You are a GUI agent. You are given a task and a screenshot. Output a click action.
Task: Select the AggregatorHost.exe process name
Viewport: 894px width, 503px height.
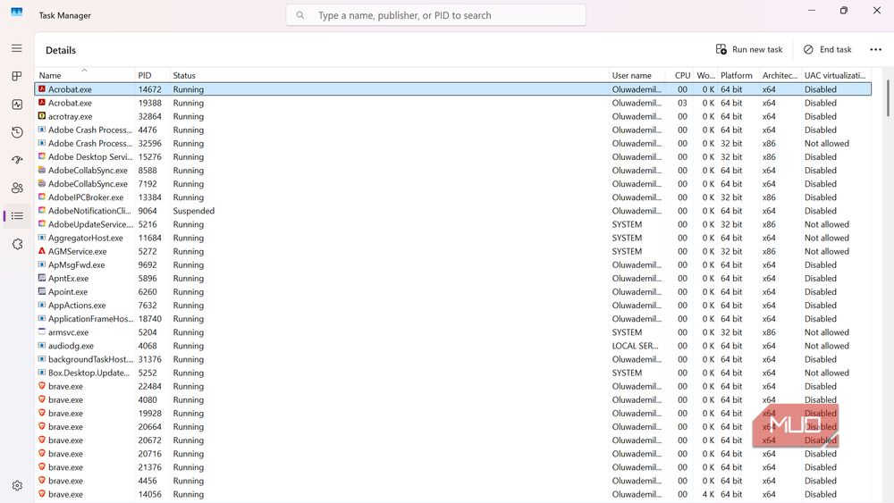pos(86,238)
